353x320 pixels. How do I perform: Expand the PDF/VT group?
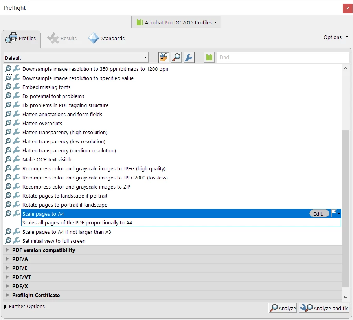[7, 277]
